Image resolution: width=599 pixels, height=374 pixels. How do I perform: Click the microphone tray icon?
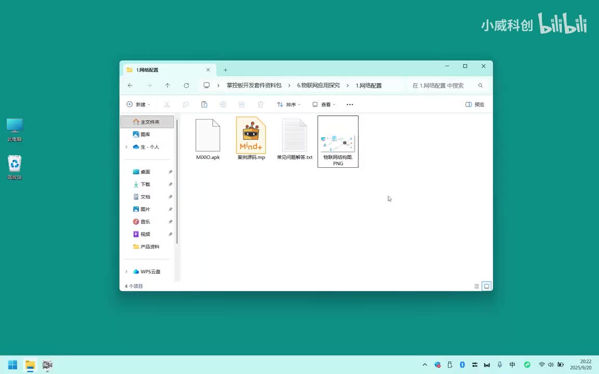coord(500,365)
